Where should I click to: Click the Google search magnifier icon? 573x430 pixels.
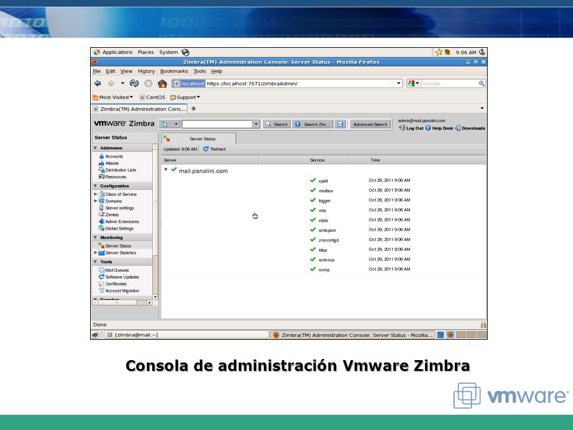pyautogui.click(x=481, y=84)
